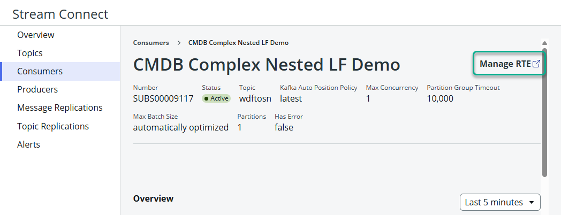Open Message Replications from the sidebar
Image resolution: width=561 pixels, height=215 pixels.
click(59, 107)
